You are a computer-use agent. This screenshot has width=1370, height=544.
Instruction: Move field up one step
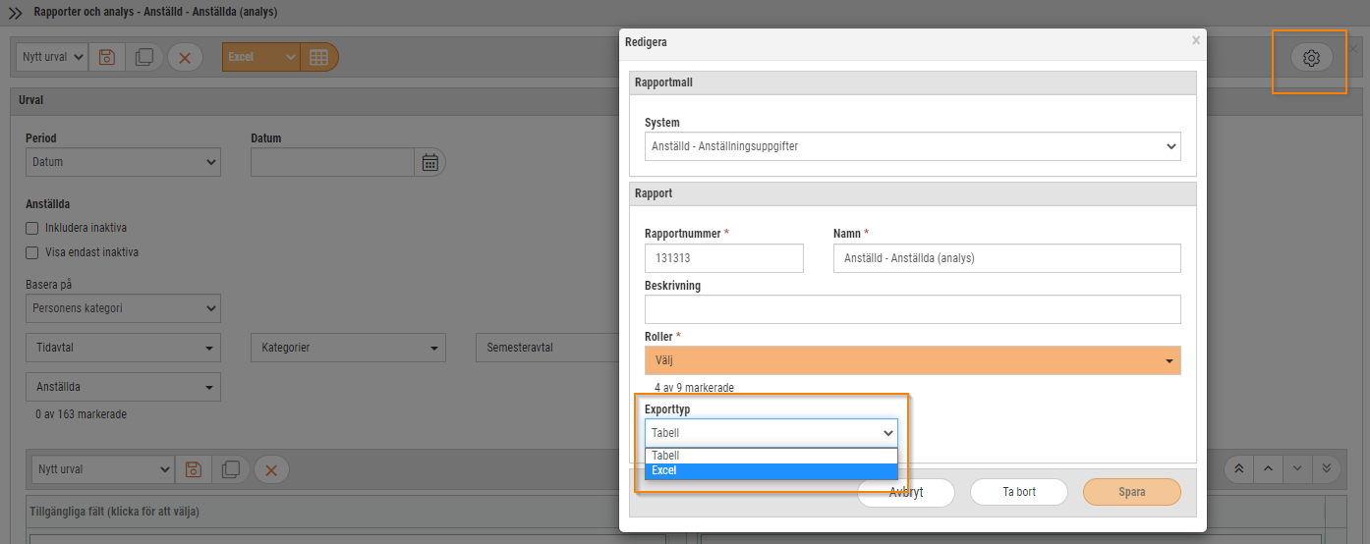[x=1268, y=468]
